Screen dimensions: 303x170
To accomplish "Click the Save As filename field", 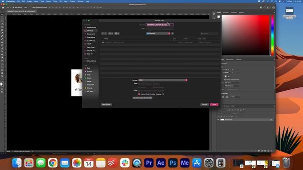I will coord(160,25).
